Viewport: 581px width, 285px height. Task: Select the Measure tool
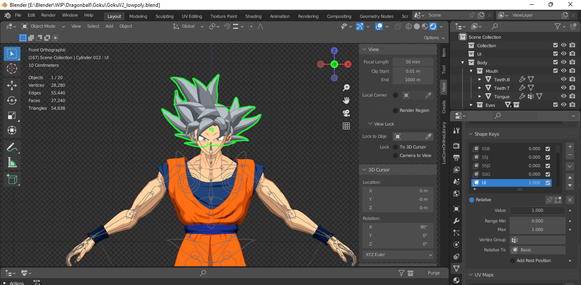tap(12, 162)
